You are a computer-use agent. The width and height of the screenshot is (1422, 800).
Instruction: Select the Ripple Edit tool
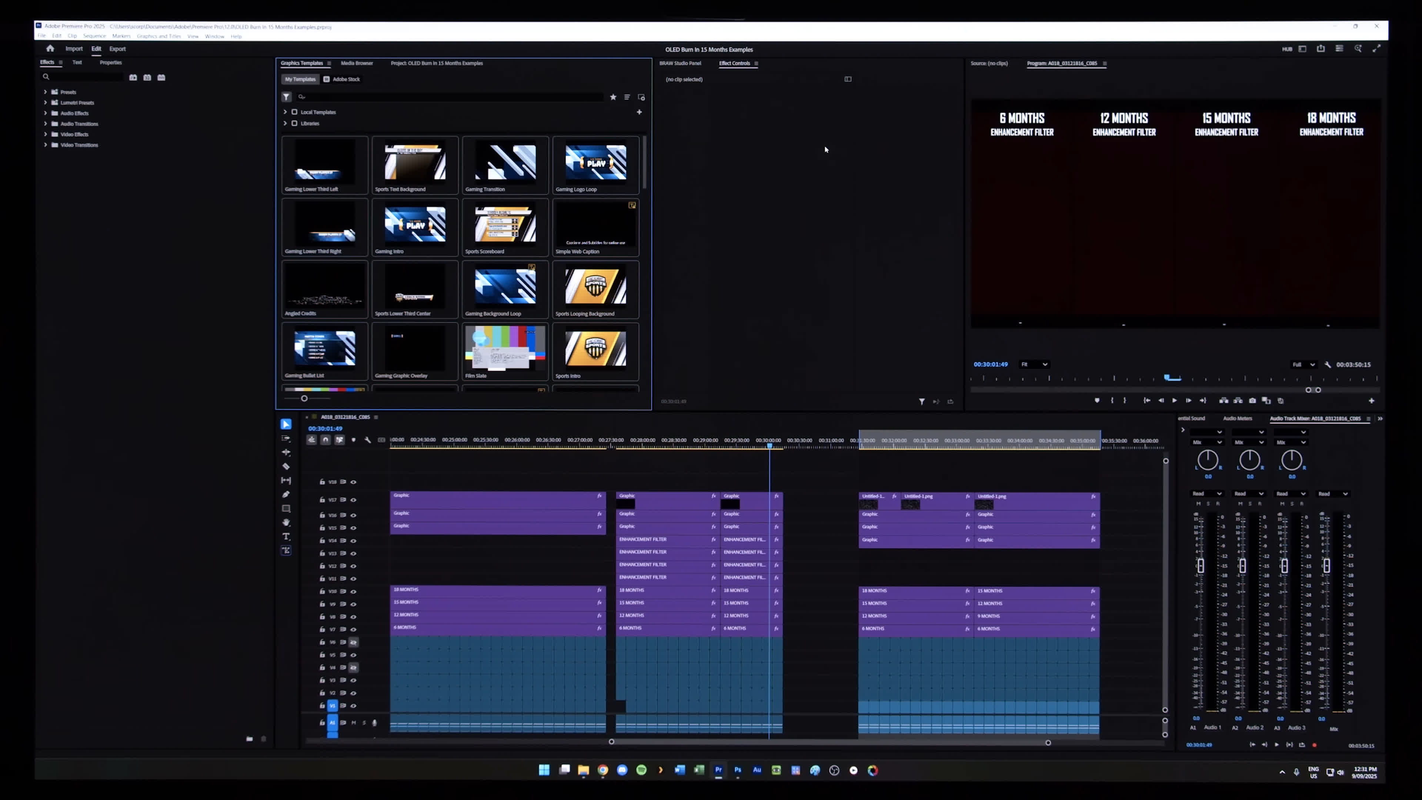(286, 452)
